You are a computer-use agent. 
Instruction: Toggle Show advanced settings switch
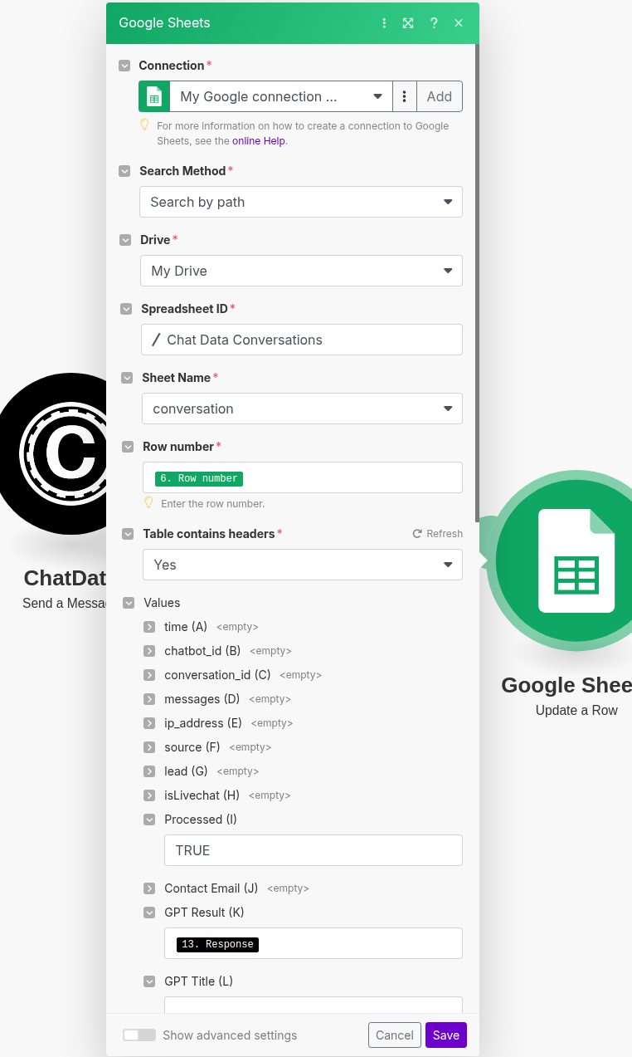coord(139,1035)
